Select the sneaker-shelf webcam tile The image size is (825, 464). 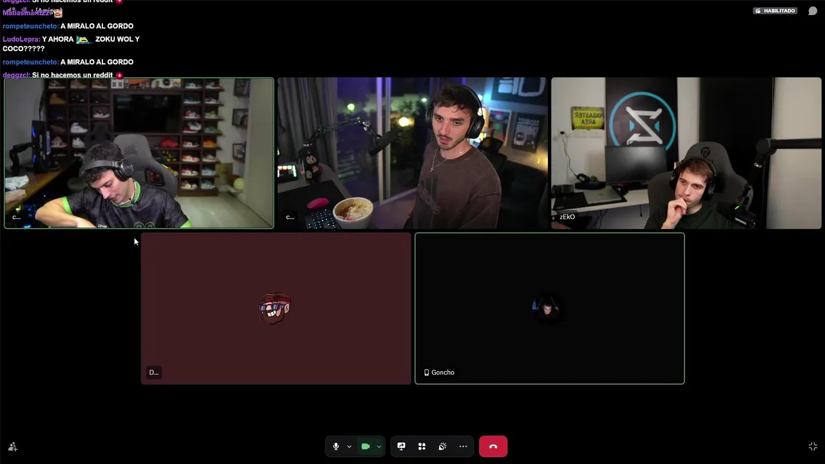[139, 153]
